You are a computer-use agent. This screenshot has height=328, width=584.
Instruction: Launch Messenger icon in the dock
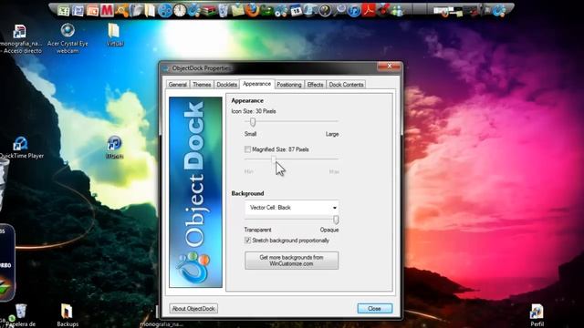pyautogui.click(x=398, y=10)
